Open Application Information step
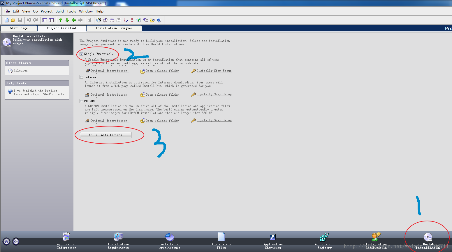 pos(67,241)
